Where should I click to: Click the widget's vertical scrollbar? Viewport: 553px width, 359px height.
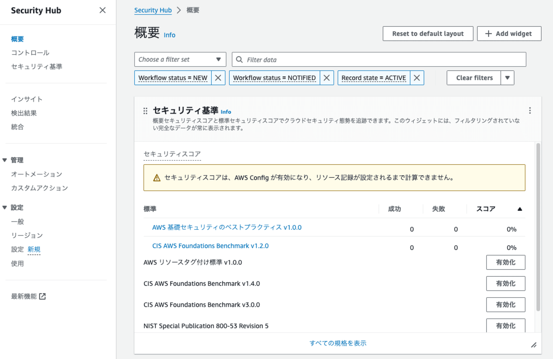coord(538,227)
